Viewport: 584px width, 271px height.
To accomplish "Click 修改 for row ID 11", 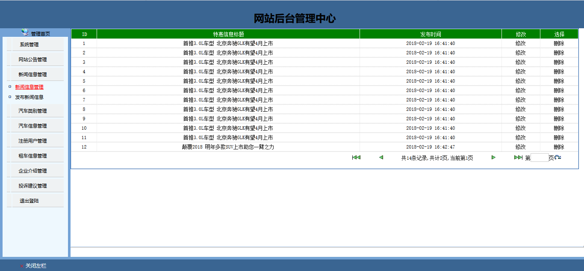I will [520, 137].
